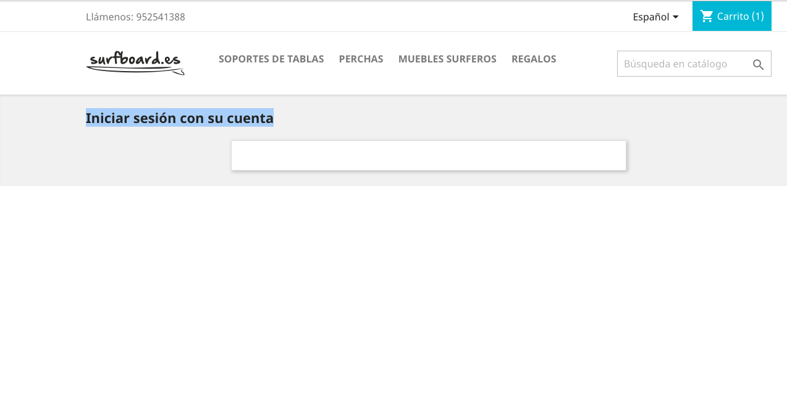Screen dimensions: 787x403
Task: Select the REGALOS menu item
Action: [x=534, y=59]
